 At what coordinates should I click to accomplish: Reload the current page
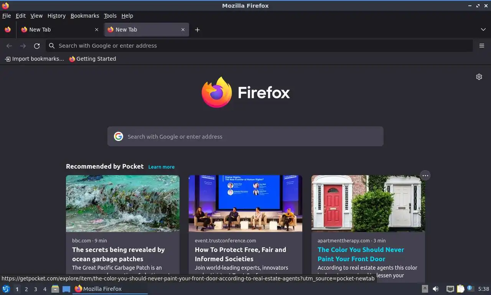(37, 46)
